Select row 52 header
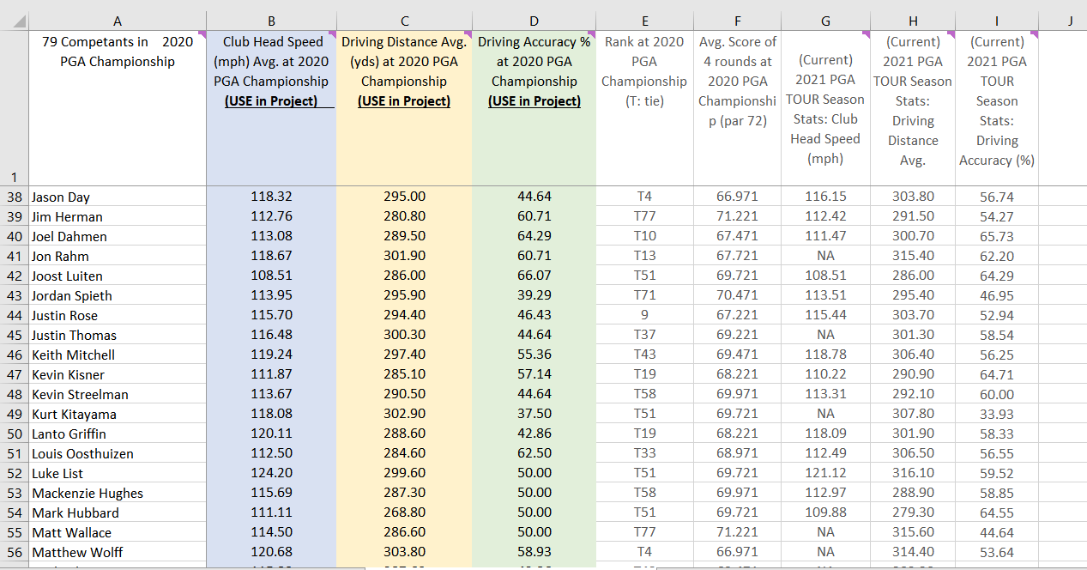1087x570 pixels. [15, 473]
